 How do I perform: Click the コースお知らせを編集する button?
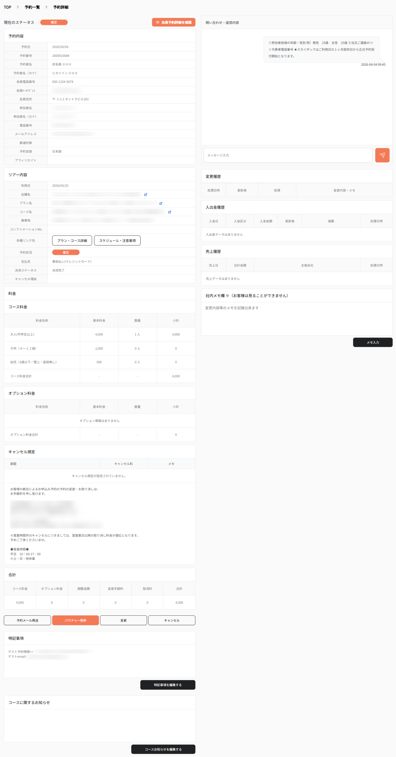tap(163, 749)
